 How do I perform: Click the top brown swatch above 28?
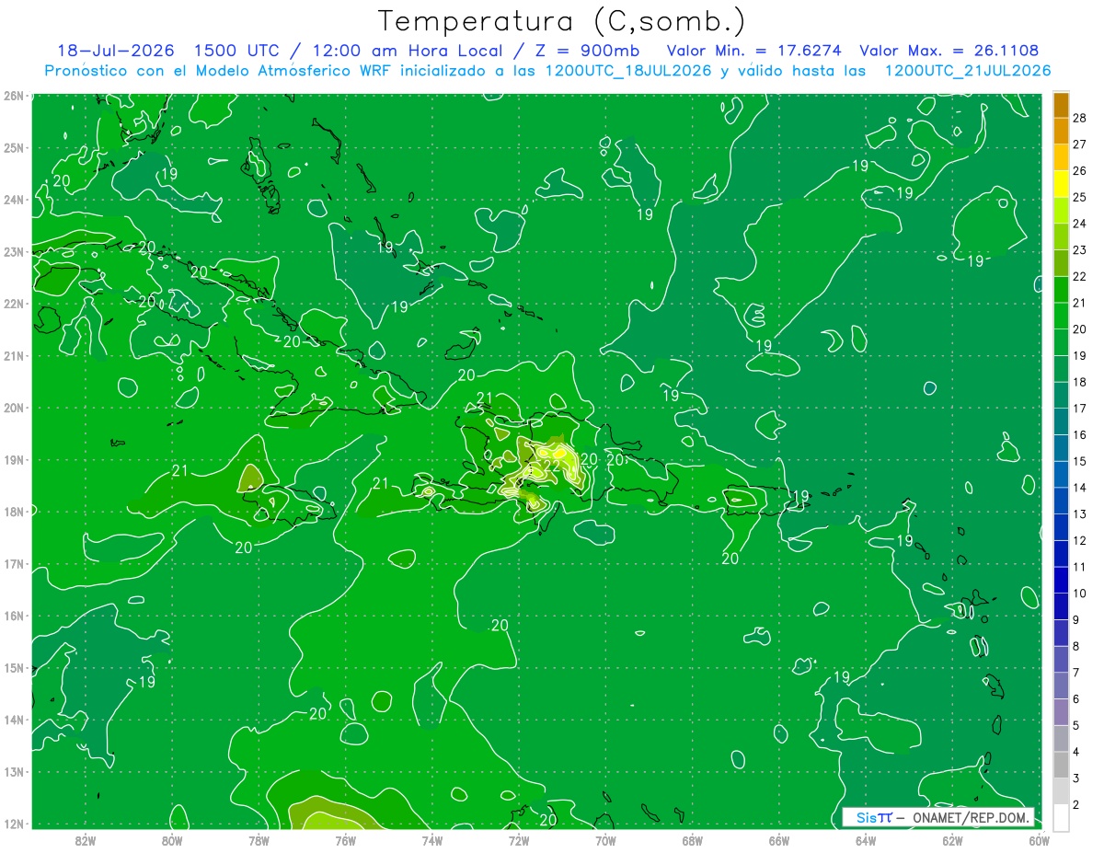[x=1061, y=104]
